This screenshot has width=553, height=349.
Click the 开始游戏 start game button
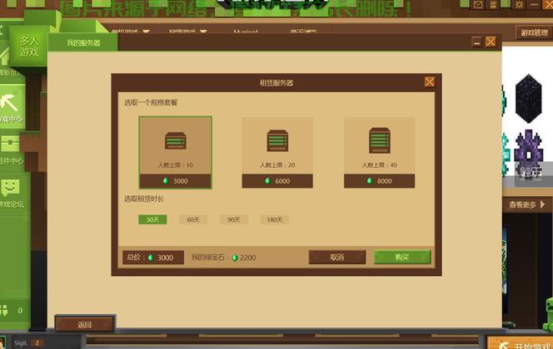pos(520,343)
